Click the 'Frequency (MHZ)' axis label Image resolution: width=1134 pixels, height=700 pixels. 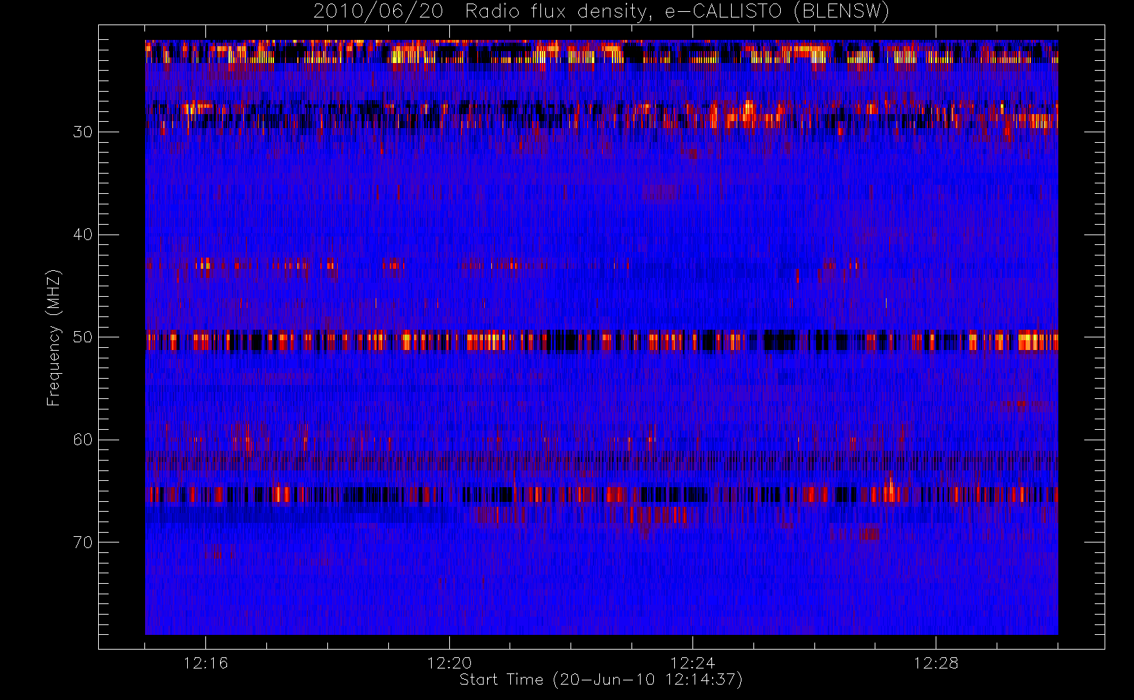[53, 337]
